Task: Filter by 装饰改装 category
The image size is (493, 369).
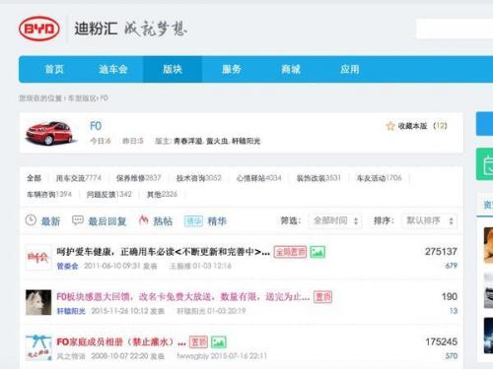Action: [x=318, y=178]
